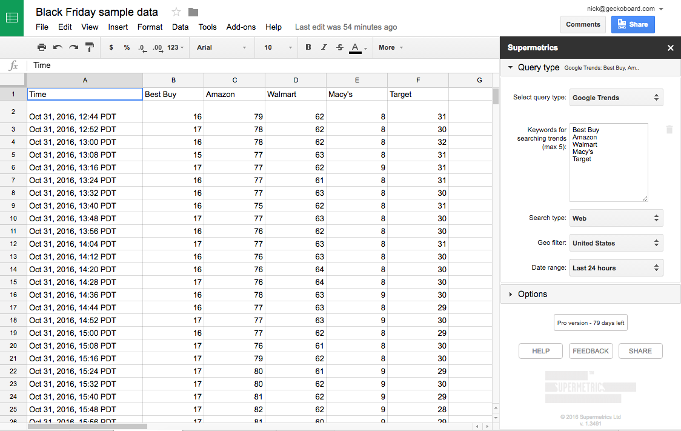Toggle bold formatting
Viewport: 681px width, 431px height.
click(x=308, y=47)
